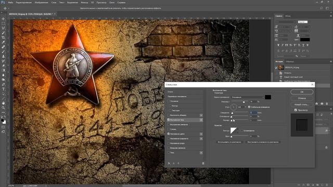Open the font family dropdown in Character panel
The image size is (333, 187).
pyautogui.click(x=286, y=22)
